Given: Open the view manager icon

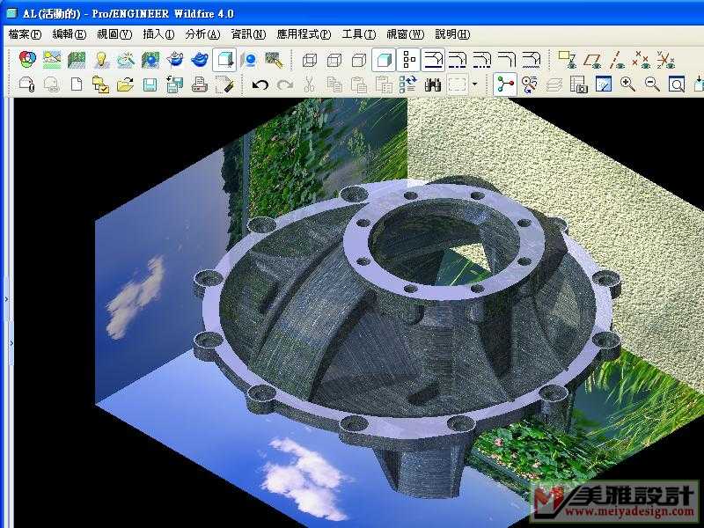Looking at the screenshot, I should (x=579, y=84).
